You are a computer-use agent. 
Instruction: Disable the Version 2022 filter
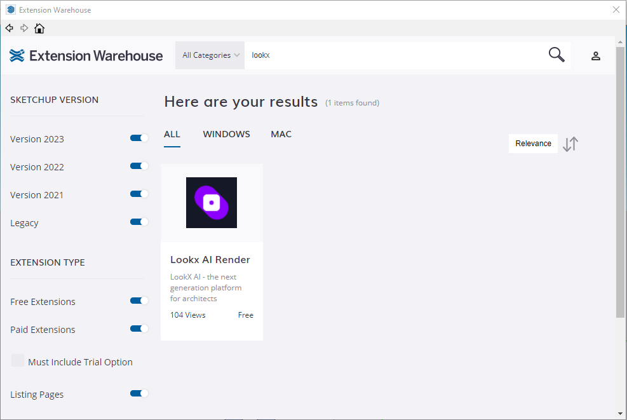(x=139, y=166)
